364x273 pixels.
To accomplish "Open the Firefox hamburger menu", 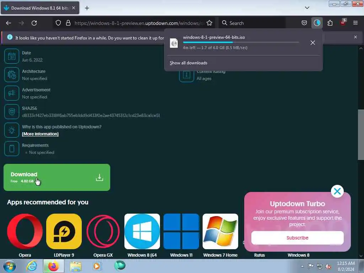I will pos(355,23).
